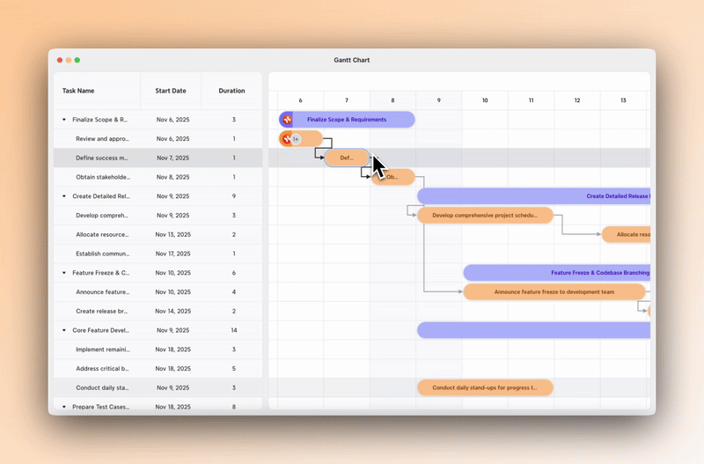Click the avatar icon on Finalize Scope bar

[x=287, y=119]
